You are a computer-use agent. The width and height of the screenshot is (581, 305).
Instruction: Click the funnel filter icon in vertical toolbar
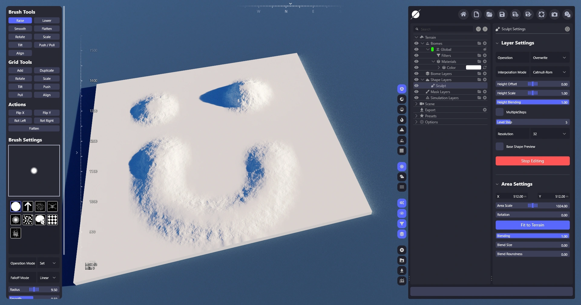pyautogui.click(x=402, y=224)
